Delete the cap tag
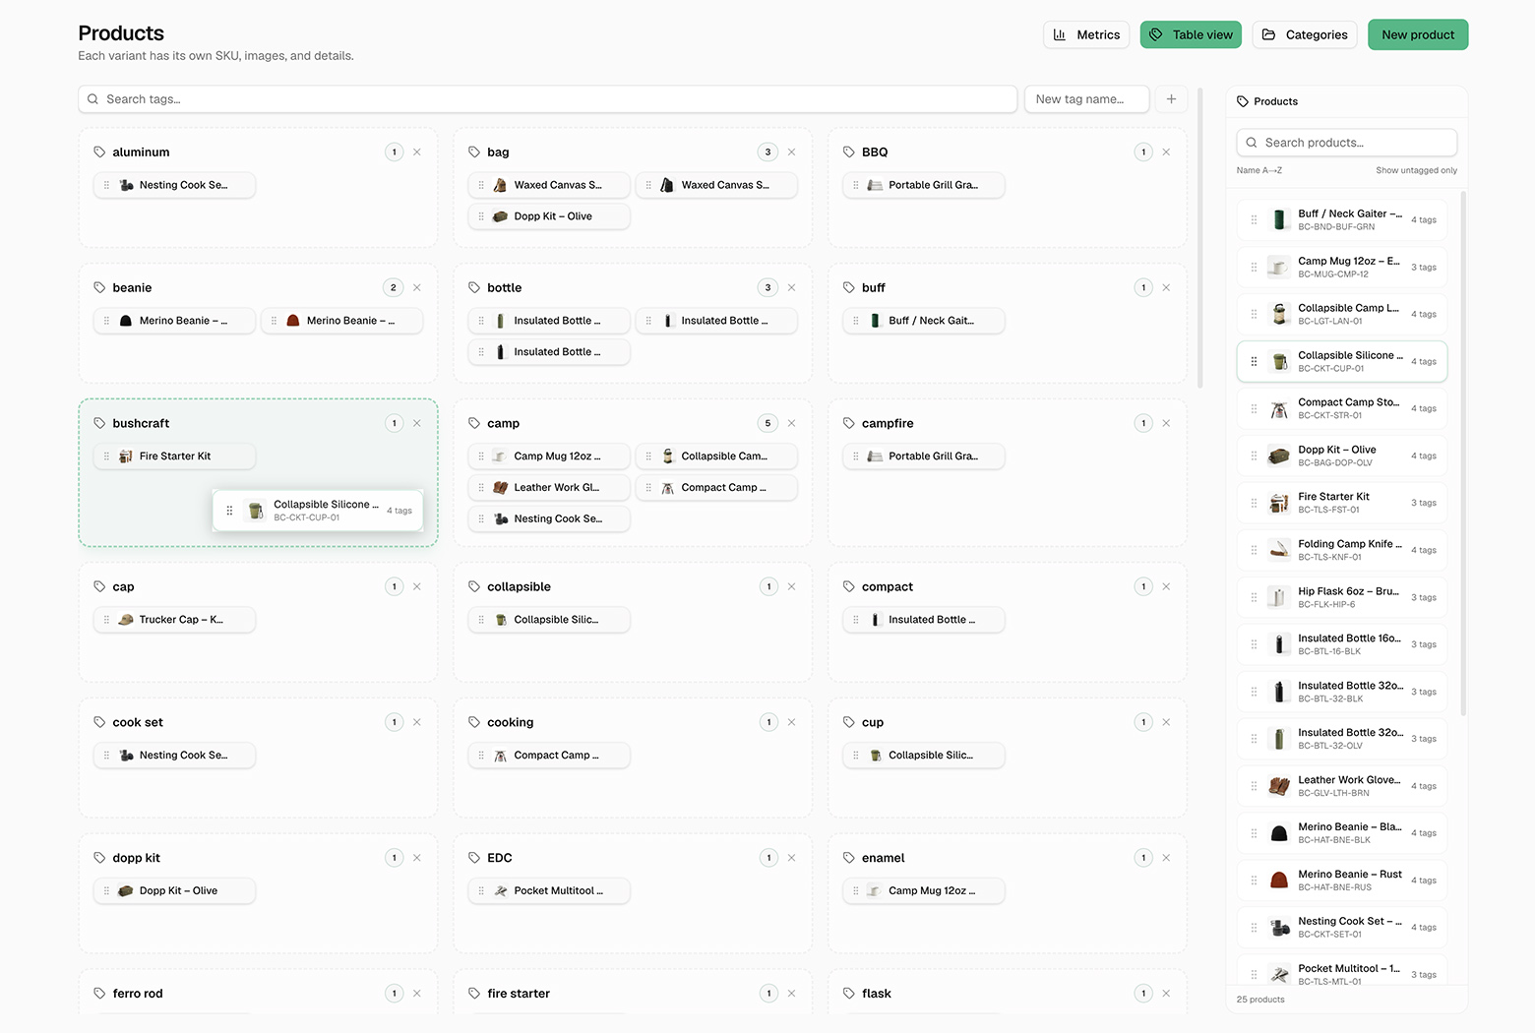This screenshot has width=1535, height=1033. tap(417, 586)
